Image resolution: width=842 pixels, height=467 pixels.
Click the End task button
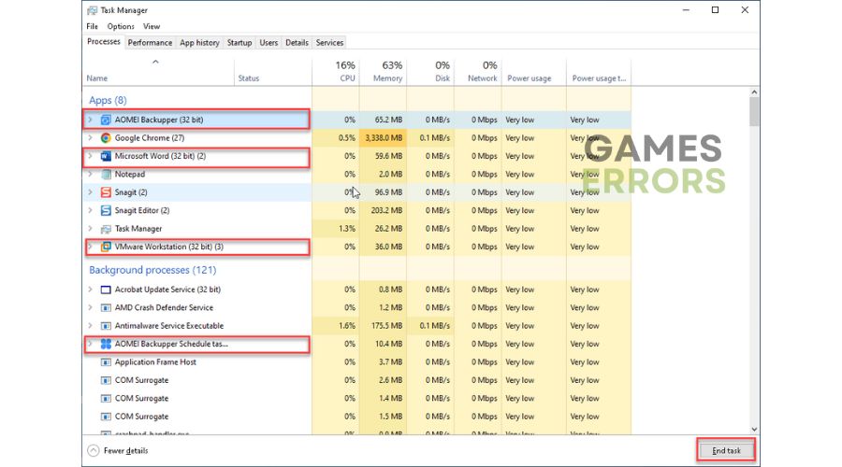tap(726, 451)
